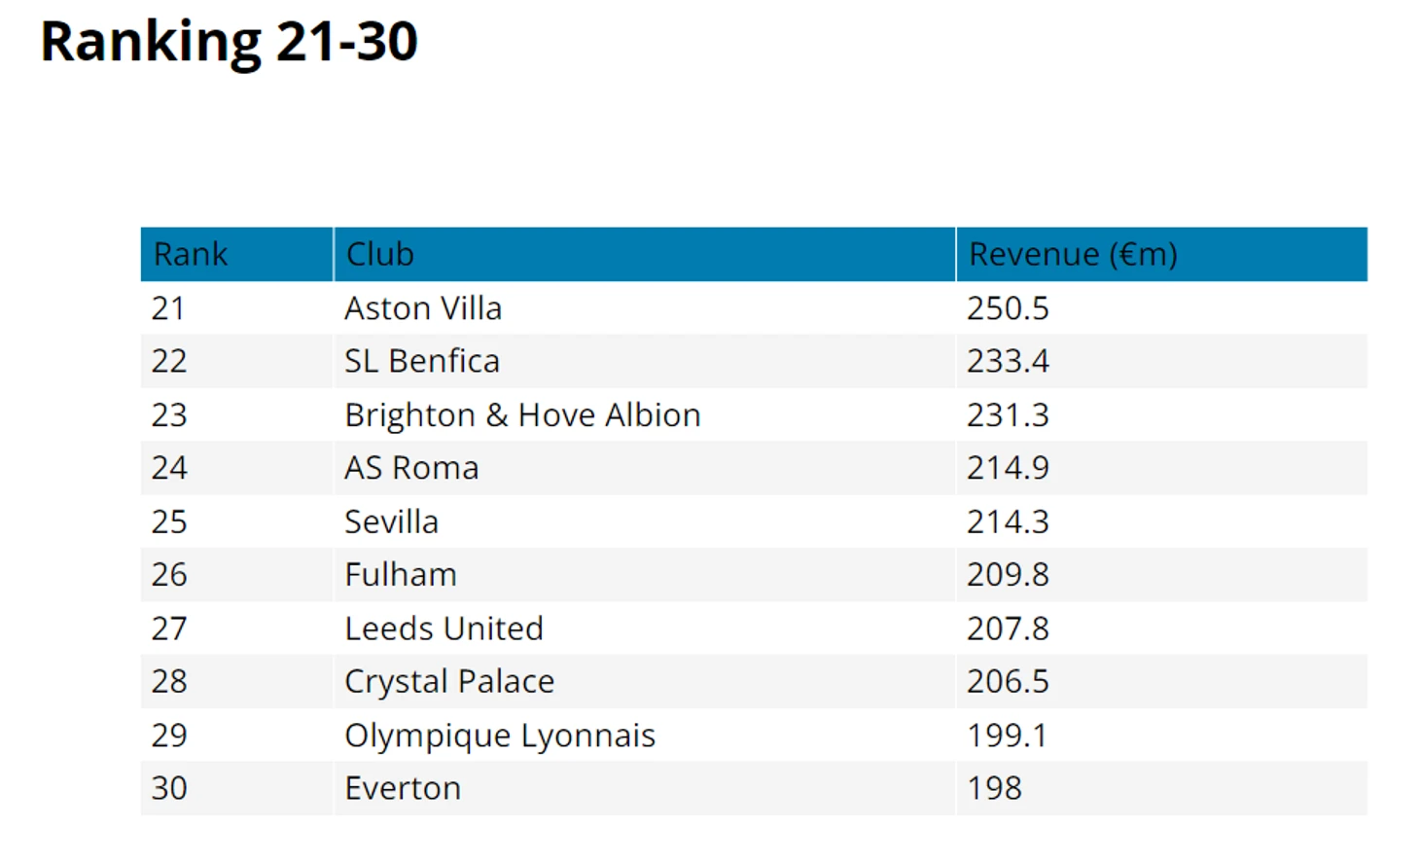Select the Sevilla club name
The image size is (1420, 863).
point(391,521)
